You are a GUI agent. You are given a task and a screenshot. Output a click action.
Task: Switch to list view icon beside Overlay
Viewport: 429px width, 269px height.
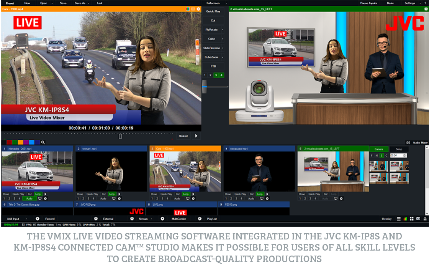pos(399,219)
